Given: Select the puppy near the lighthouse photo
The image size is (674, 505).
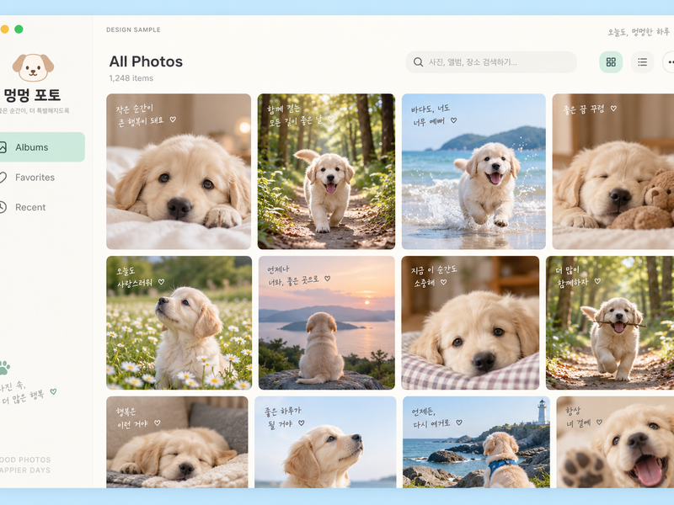Looking at the screenshot, I should [476, 442].
